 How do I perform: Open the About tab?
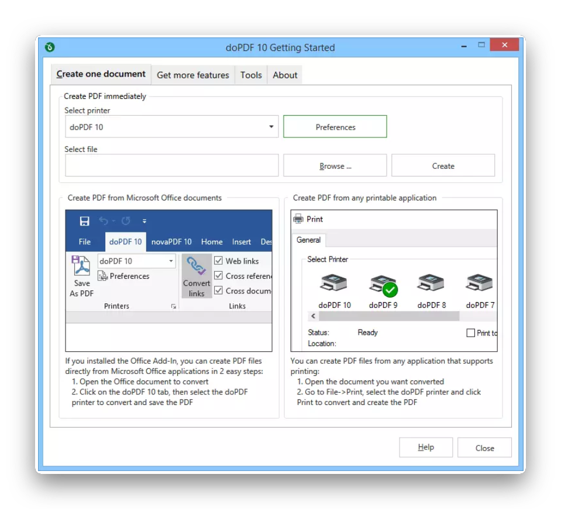pyautogui.click(x=285, y=75)
